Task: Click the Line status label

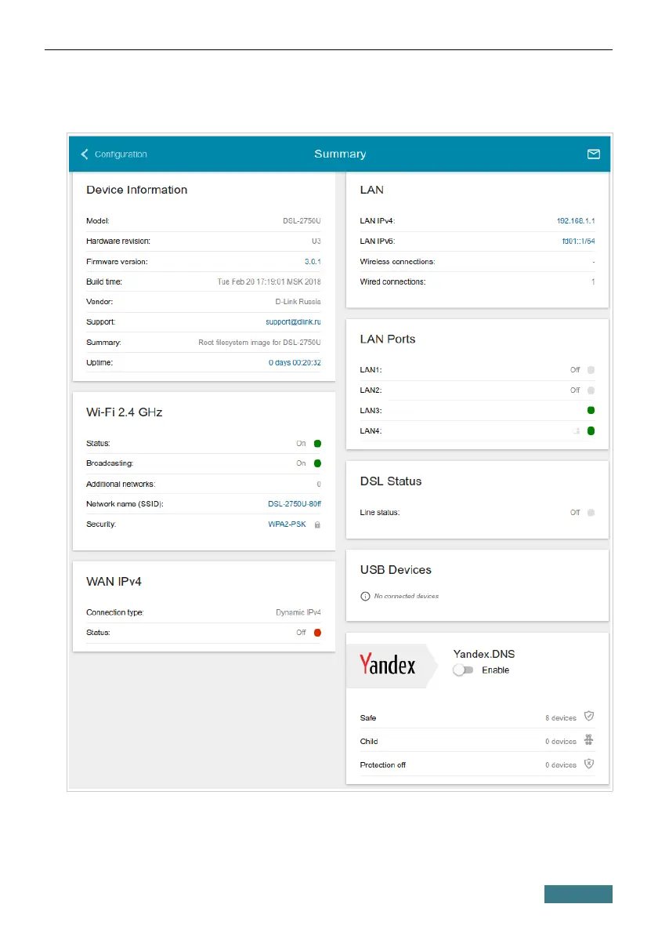Action: (379, 512)
